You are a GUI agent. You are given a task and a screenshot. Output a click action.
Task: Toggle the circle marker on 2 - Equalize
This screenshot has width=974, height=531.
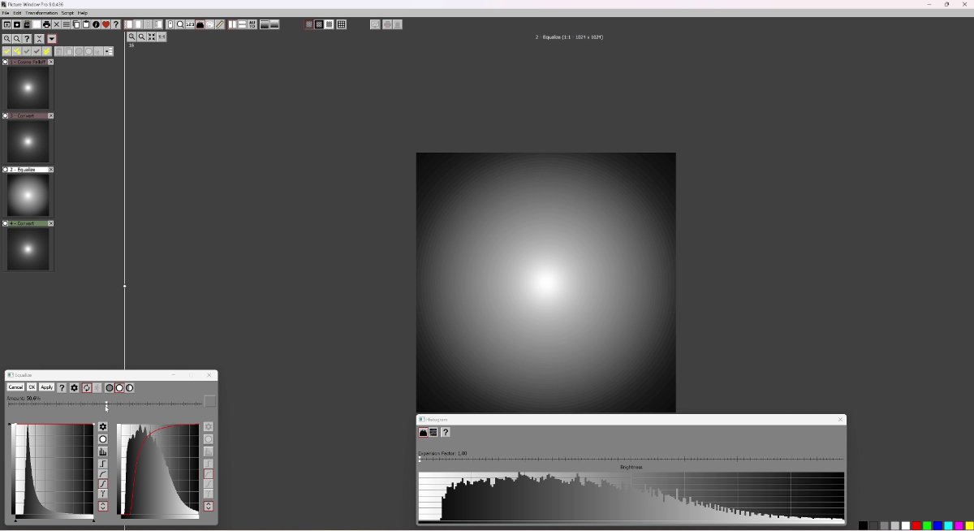coord(6,170)
